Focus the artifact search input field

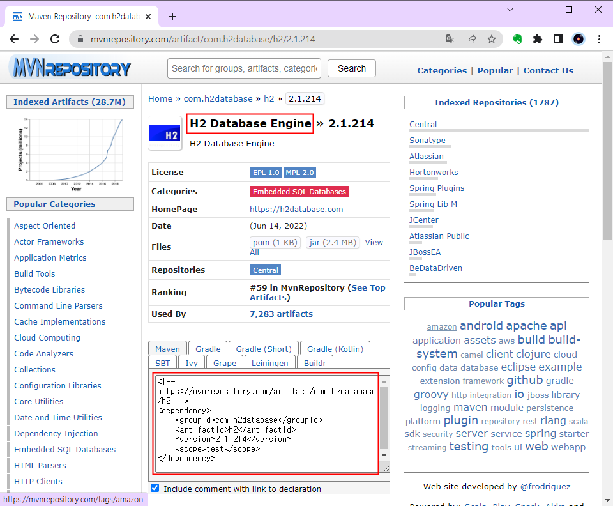(x=245, y=68)
